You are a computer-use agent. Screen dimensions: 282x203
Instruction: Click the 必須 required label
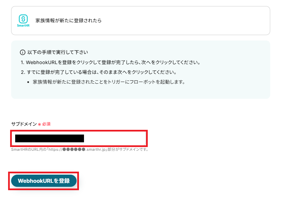(x=46, y=124)
